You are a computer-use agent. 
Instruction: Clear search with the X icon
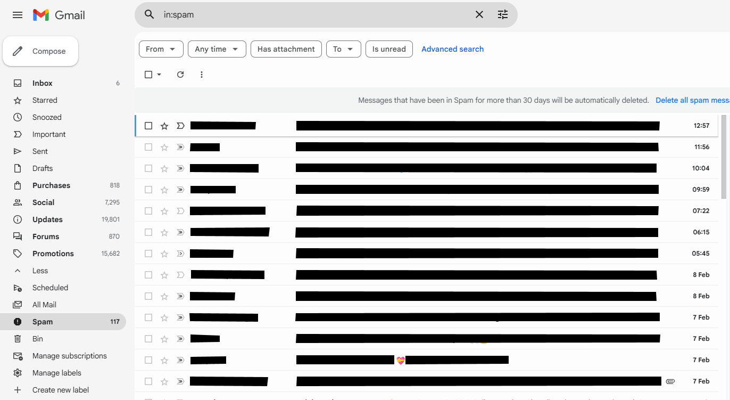(479, 15)
